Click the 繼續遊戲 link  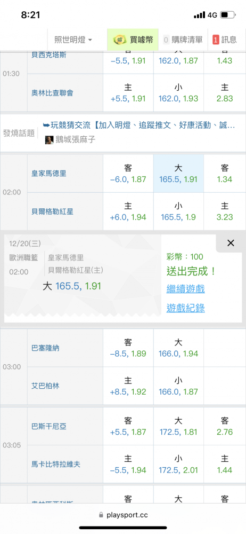(185, 289)
